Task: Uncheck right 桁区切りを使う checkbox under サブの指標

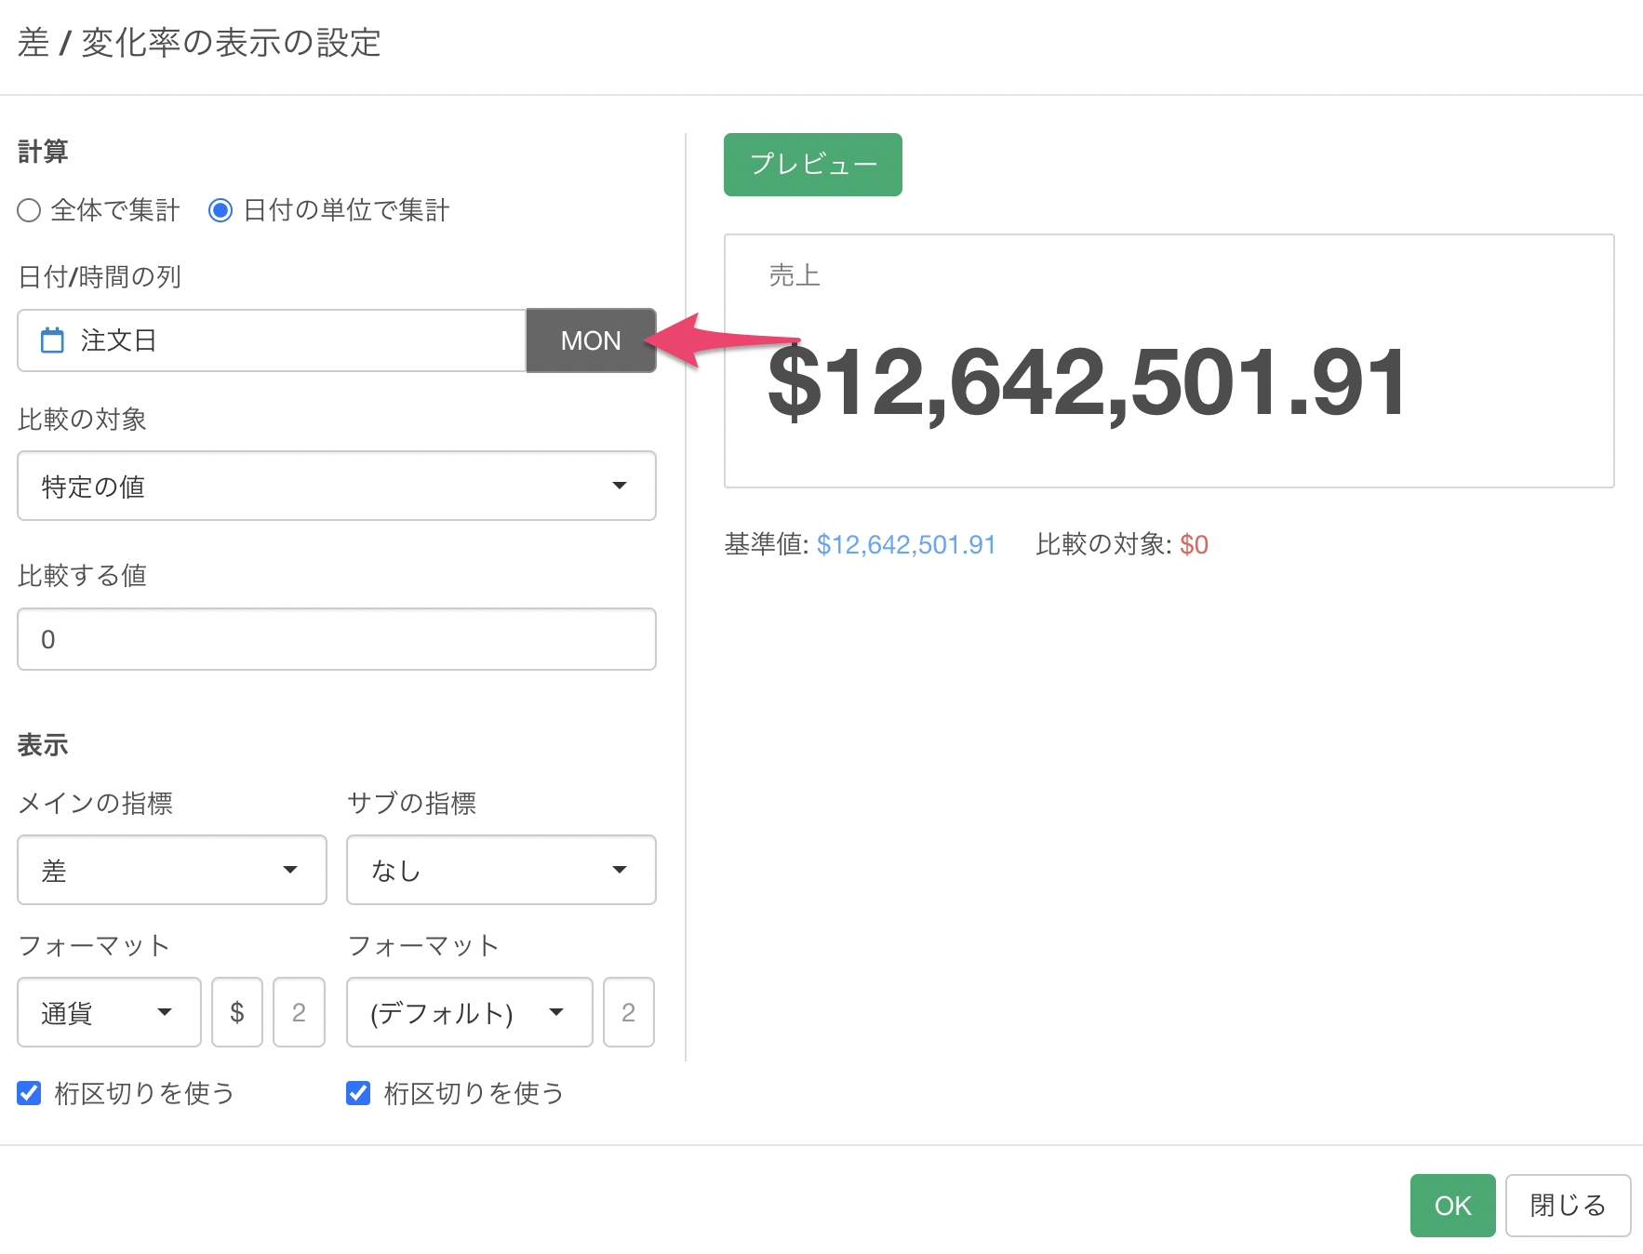Action: [358, 1093]
